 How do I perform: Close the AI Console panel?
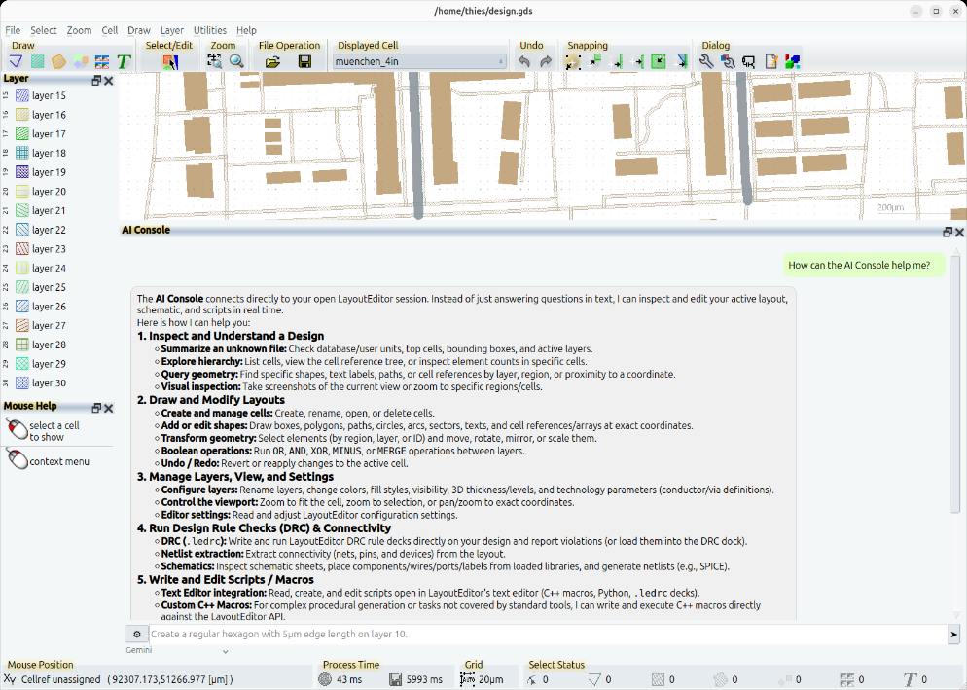pyautogui.click(x=959, y=232)
